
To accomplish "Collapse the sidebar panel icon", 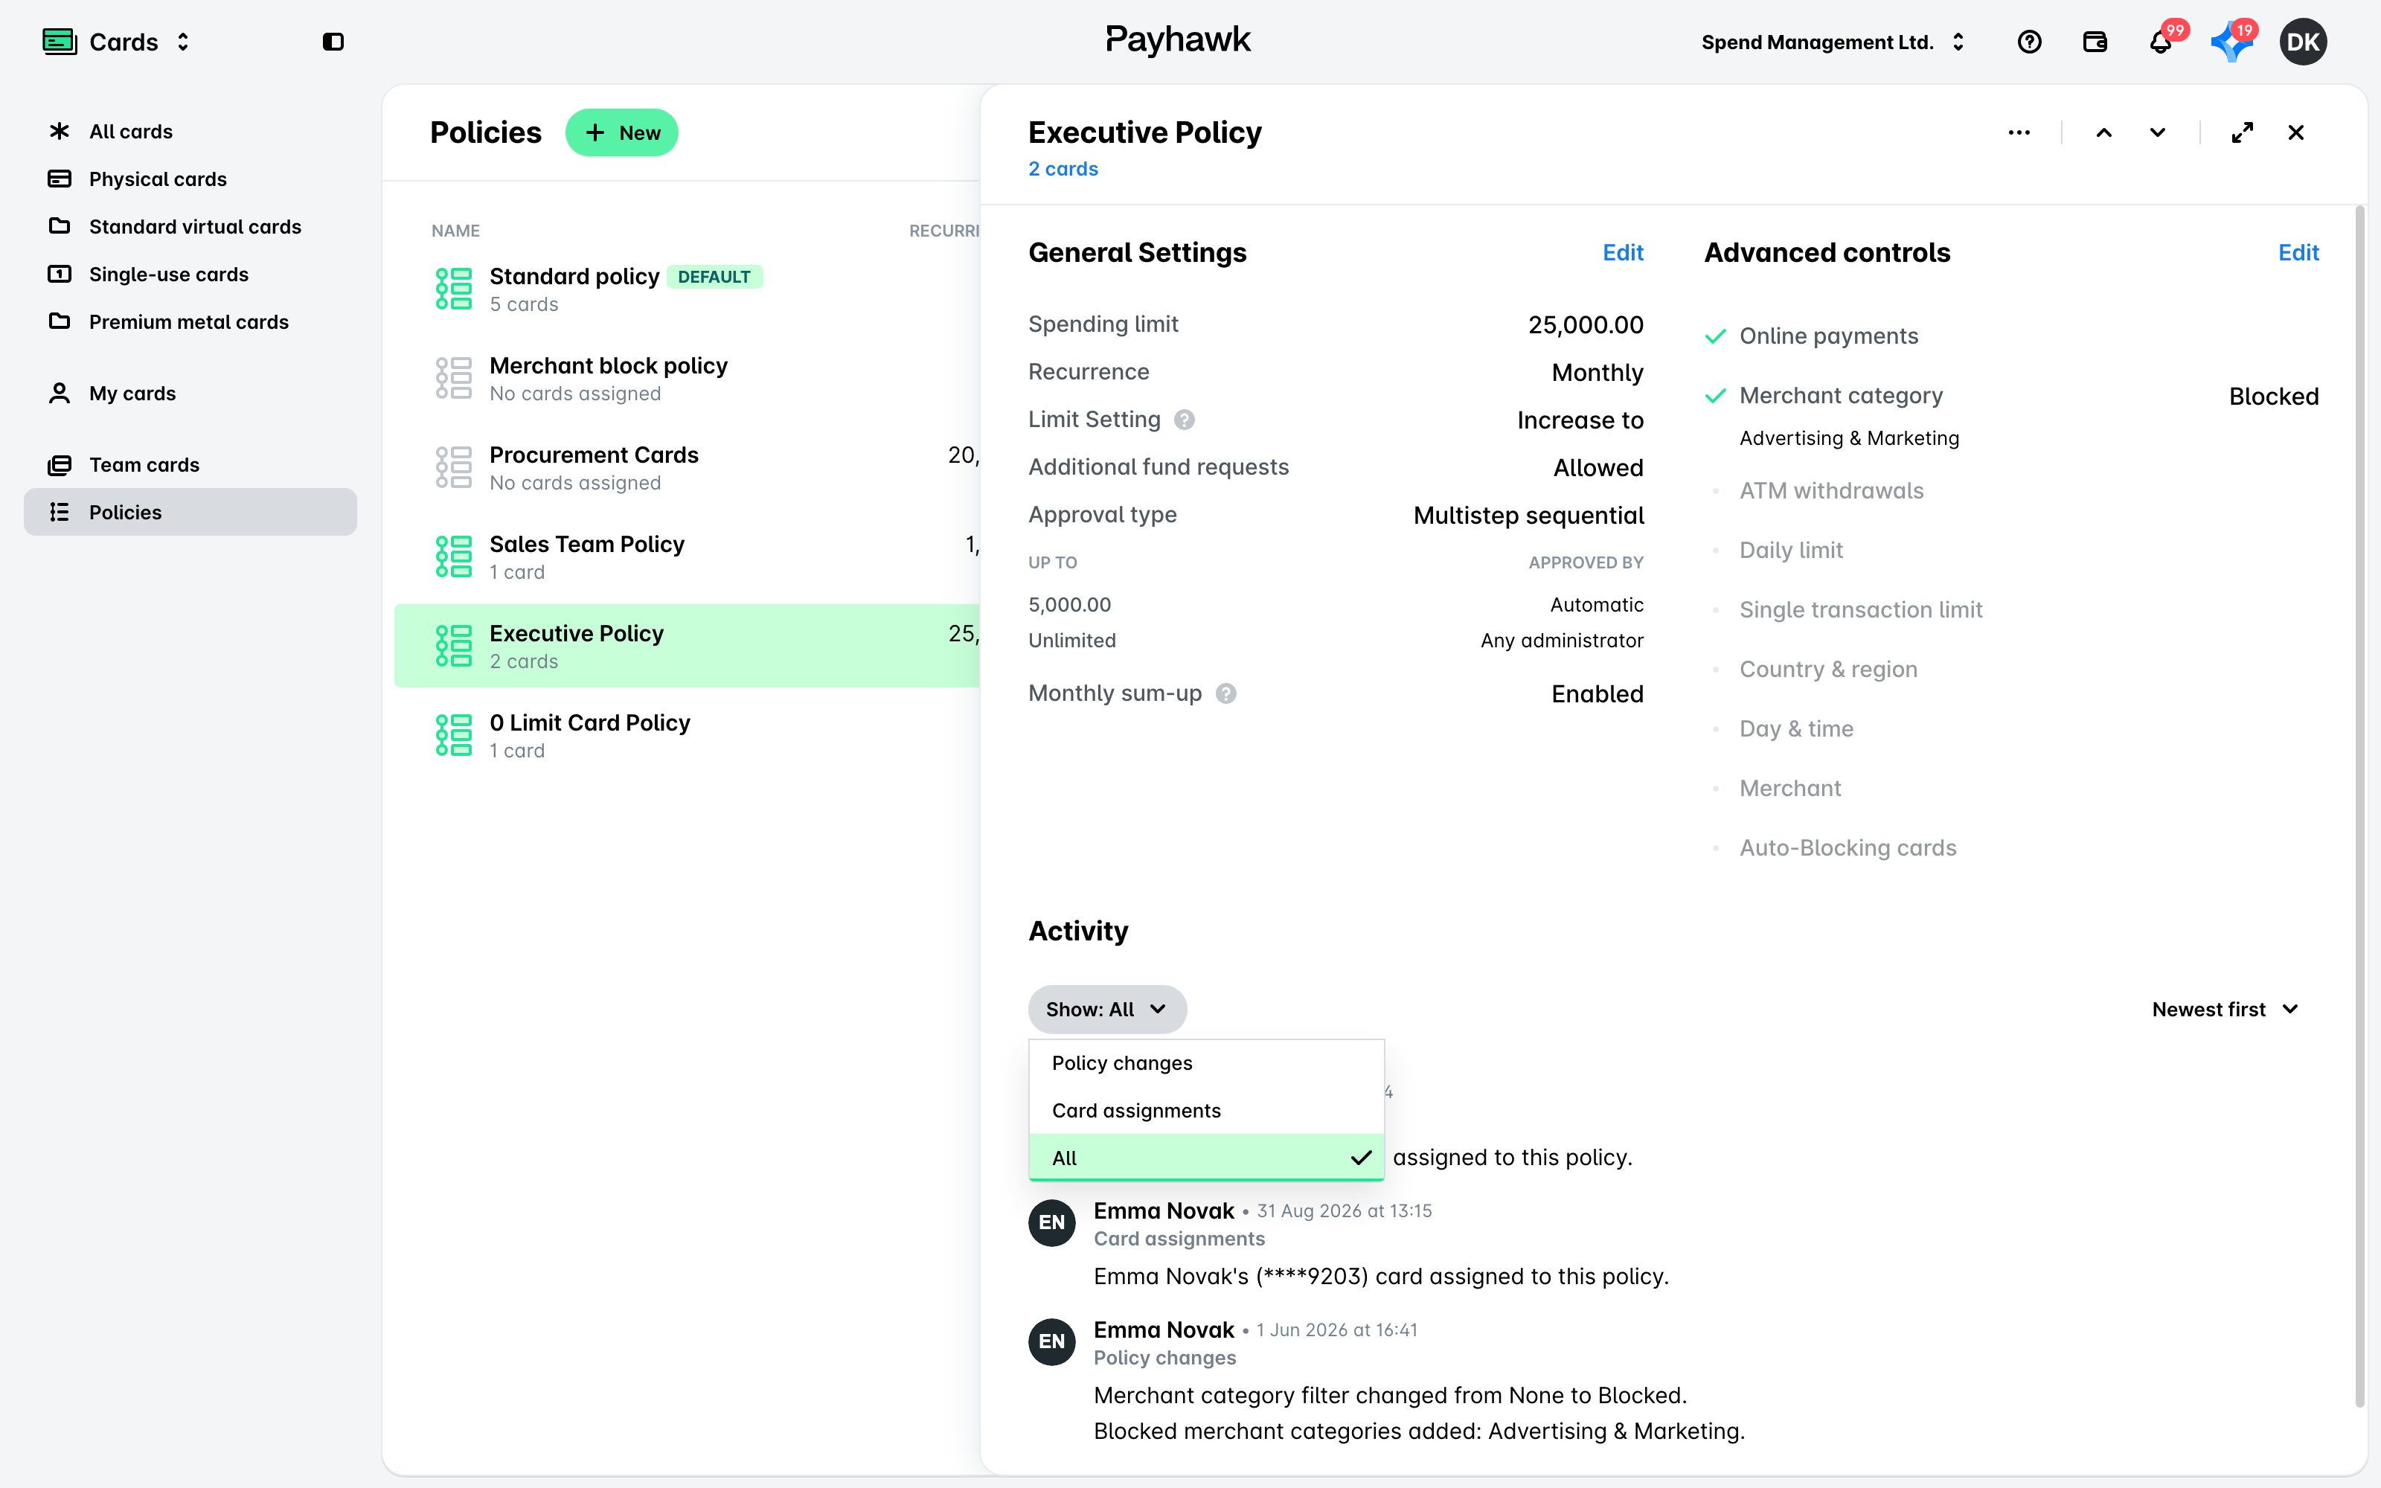I will click(333, 42).
